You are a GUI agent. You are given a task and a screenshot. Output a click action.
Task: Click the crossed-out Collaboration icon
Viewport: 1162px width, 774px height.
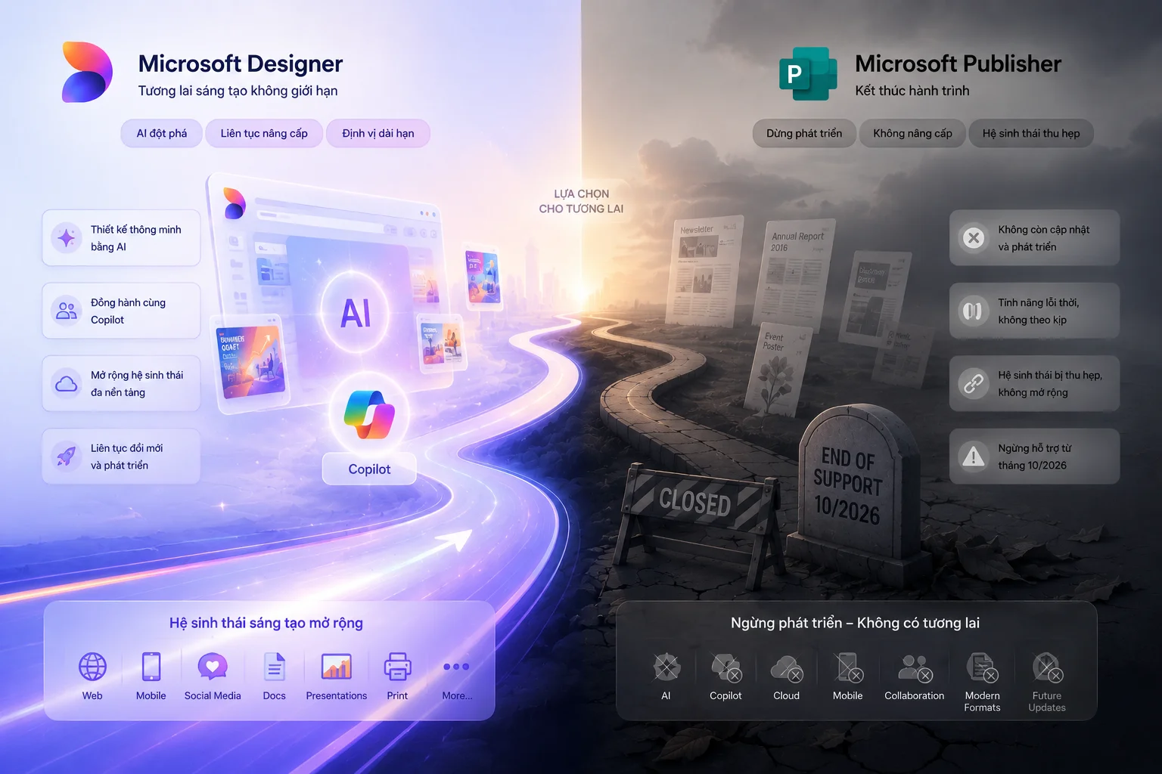point(915,668)
